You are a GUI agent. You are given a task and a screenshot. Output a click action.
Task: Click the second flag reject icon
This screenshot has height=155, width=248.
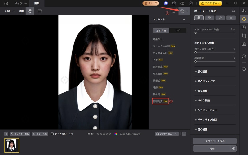coord(92,134)
